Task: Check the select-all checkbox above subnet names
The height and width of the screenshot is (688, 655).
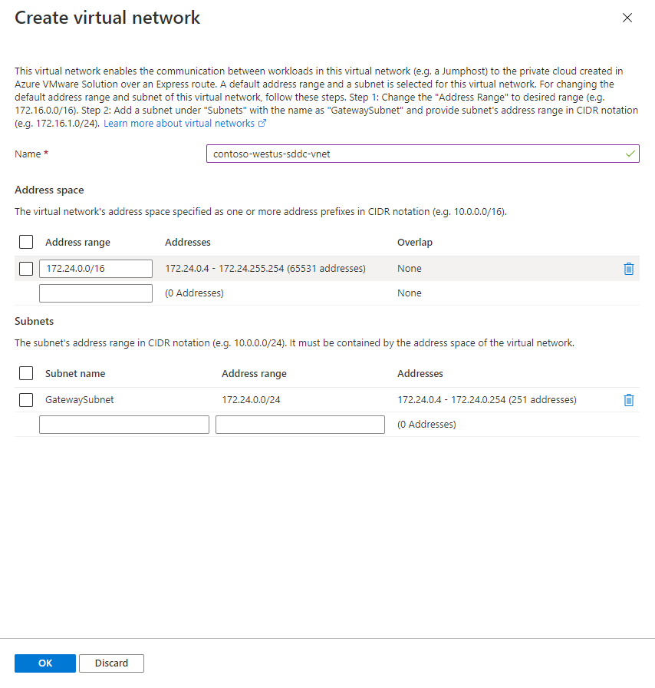Action: tap(25, 372)
